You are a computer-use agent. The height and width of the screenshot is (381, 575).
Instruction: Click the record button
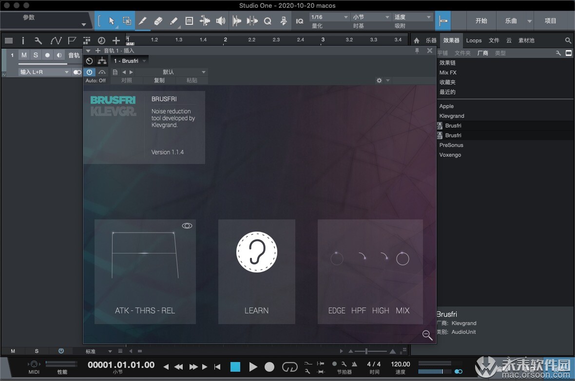pyautogui.click(x=269, y=367)
